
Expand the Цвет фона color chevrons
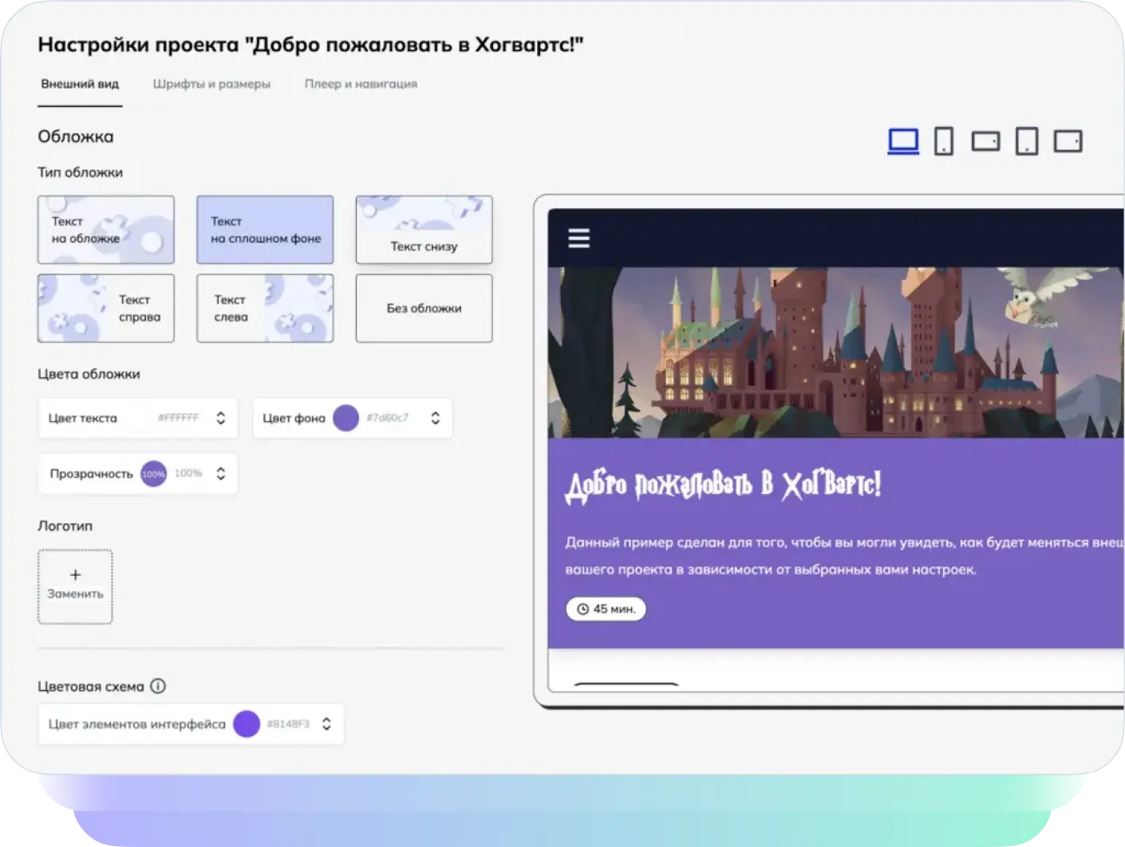coord(436,418)
